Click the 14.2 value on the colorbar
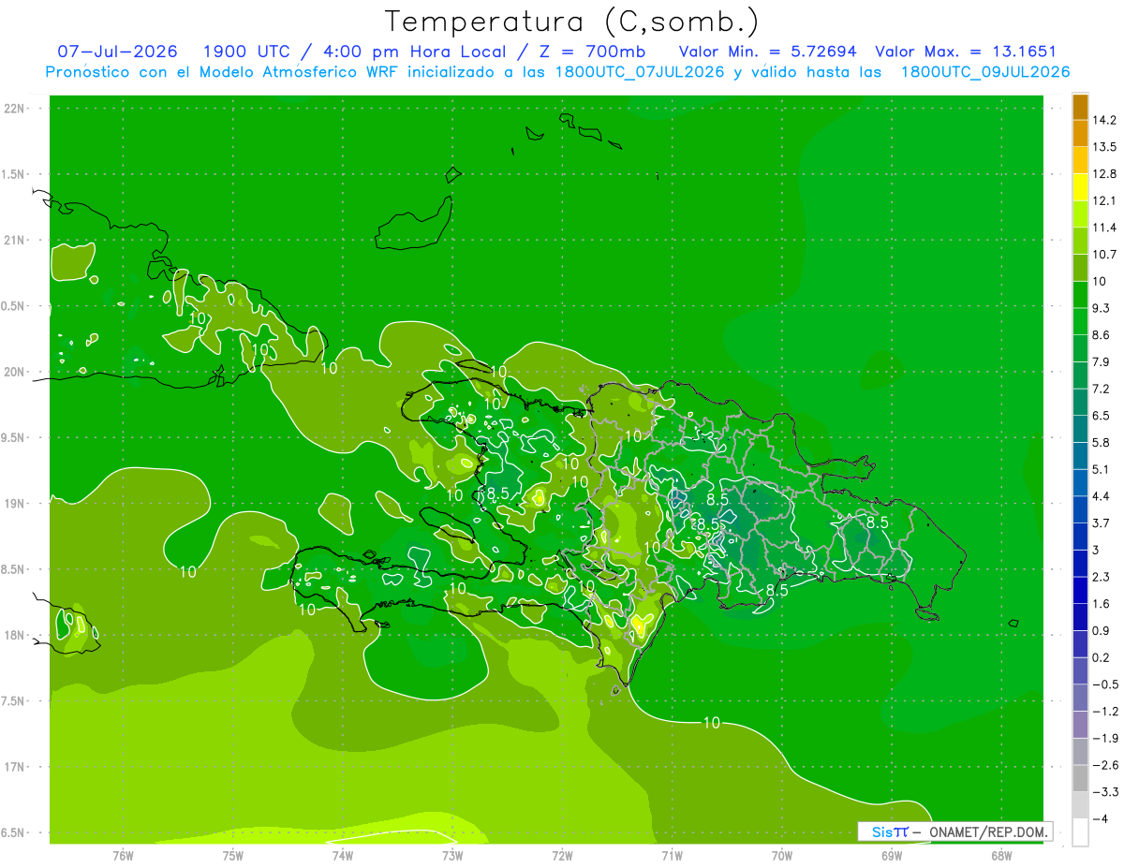 click(1104, 120)
